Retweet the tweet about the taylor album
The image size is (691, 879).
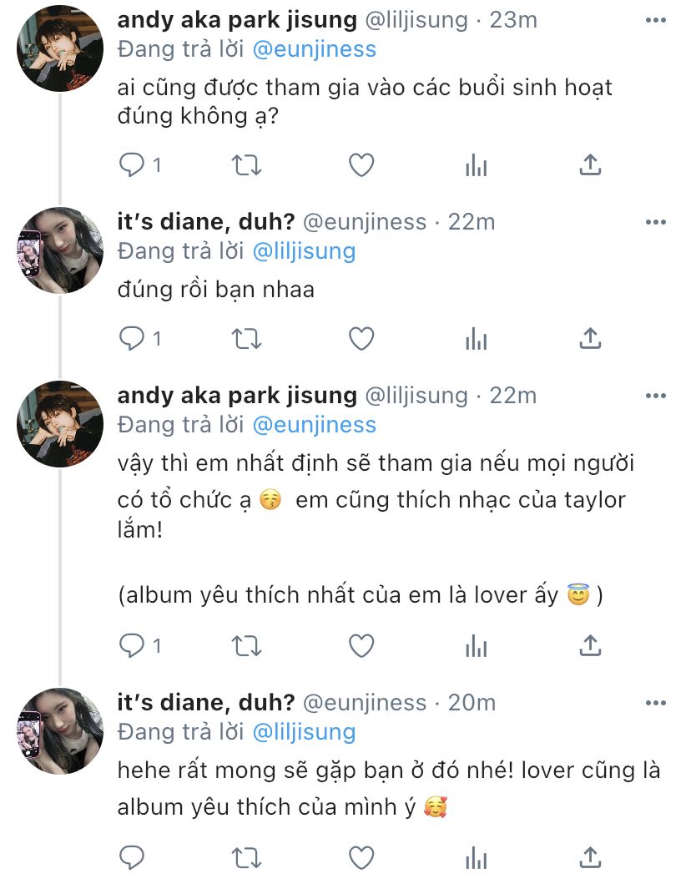(x=246, y=646)
